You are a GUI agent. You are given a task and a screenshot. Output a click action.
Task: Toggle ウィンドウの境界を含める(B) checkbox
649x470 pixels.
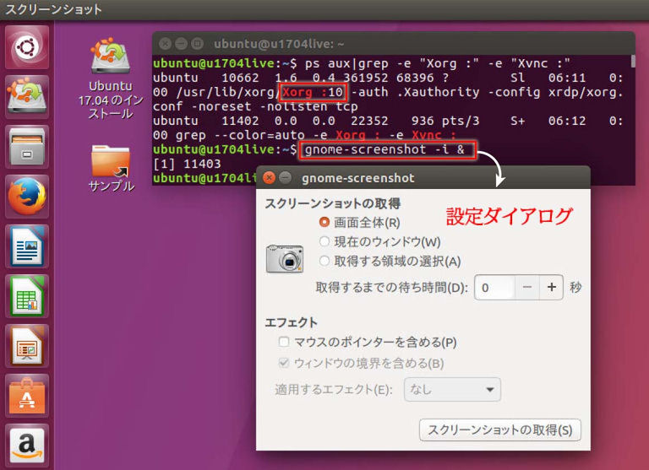[x=284, y=363]
